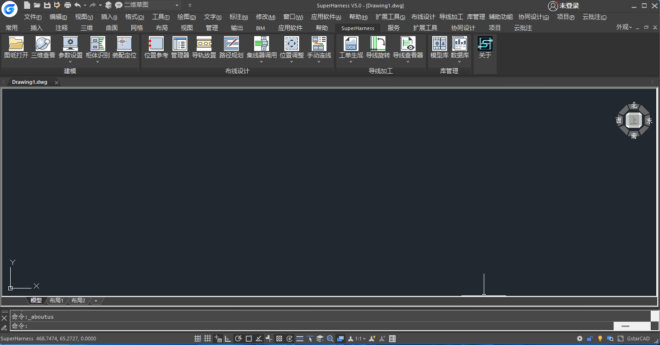Select the 装配定位 assembly positioning tool
Image resolution: width=660 pixels, height=345 pixels.
[x=124, y=48]
